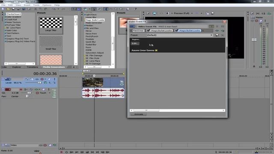Solo the video track 1

(x=54, y=79)
